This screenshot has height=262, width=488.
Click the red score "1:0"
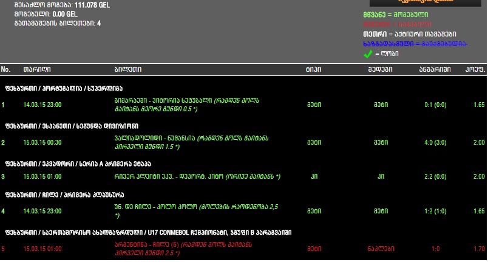tap(435, 249)
